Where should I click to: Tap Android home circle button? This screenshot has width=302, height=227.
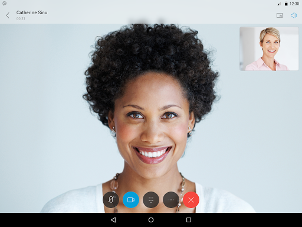pos(151,220)
